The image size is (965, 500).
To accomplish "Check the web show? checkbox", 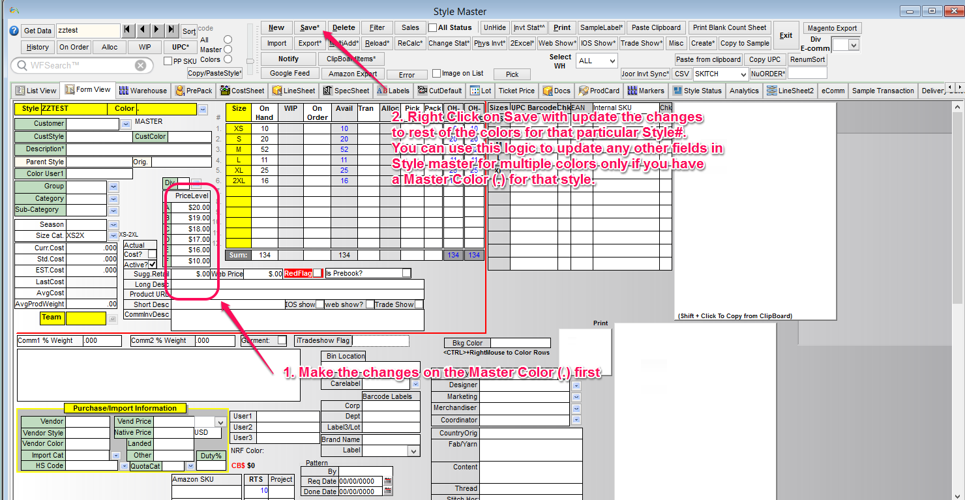I will pos(370,304).
